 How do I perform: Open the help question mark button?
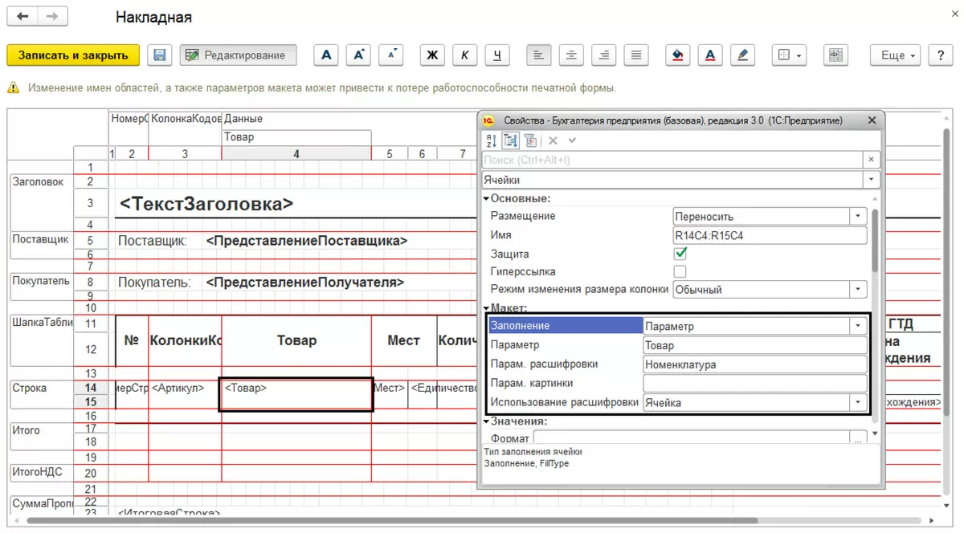pyautogui.click(x=940, y=55)
